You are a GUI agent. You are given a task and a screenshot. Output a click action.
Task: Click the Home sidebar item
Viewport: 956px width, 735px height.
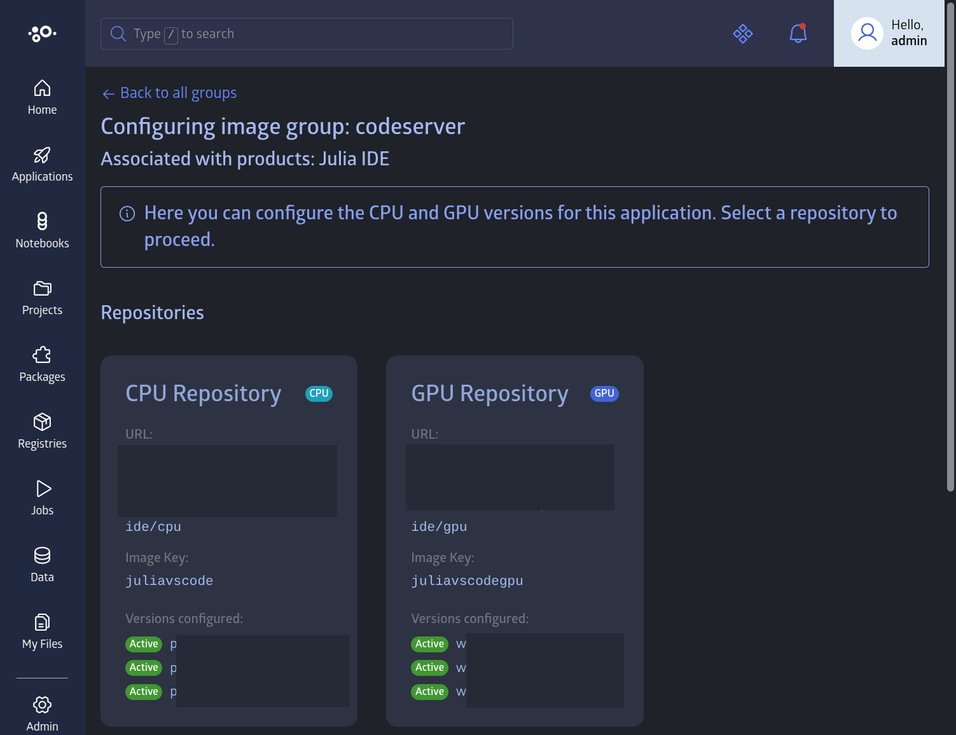[x=42, y=97]
